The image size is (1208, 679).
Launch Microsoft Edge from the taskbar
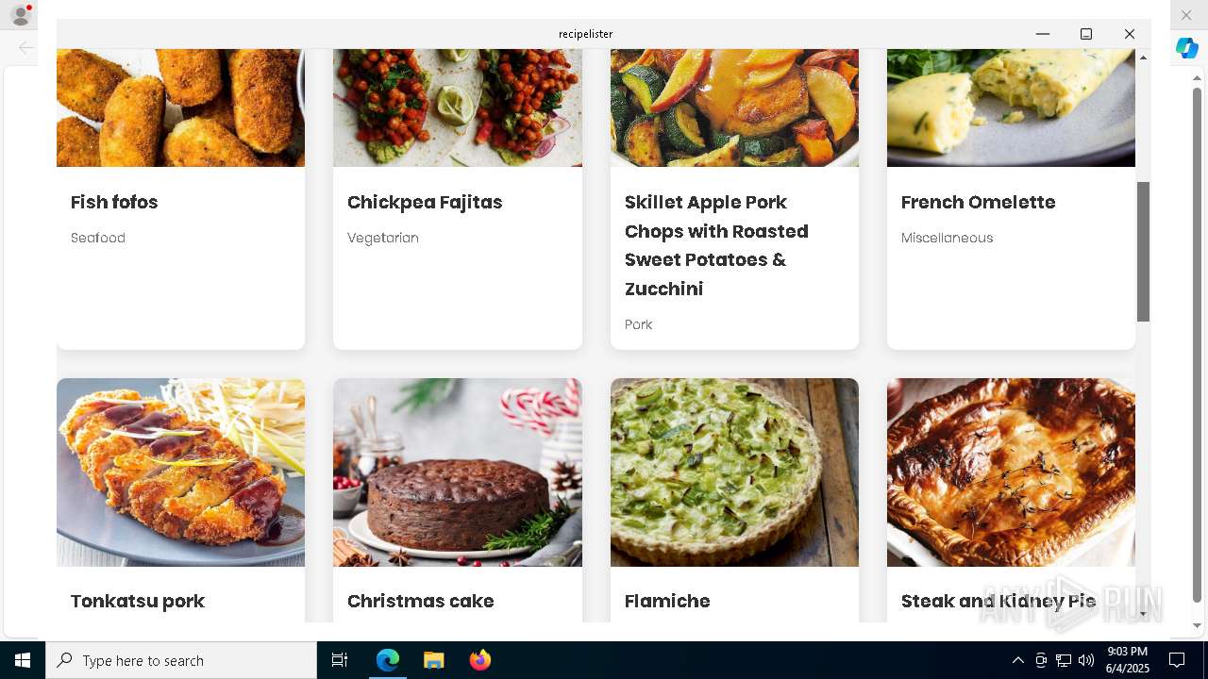(388, 660)
